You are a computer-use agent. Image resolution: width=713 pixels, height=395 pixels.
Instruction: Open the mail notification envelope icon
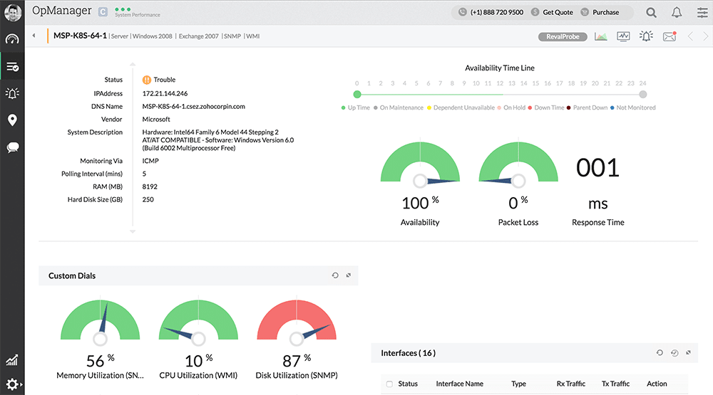670,36
